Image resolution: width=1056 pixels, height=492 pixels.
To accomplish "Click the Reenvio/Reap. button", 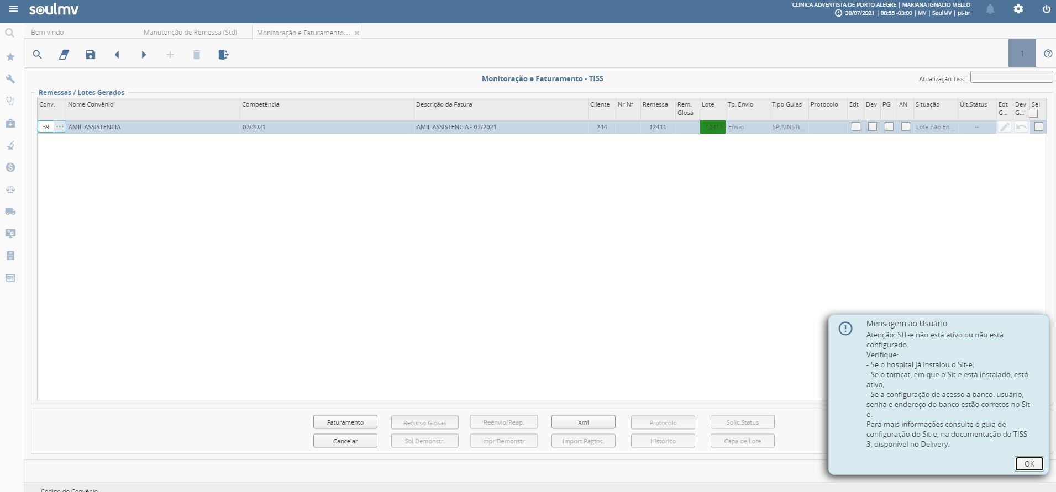I will click(x=504, y=422).
